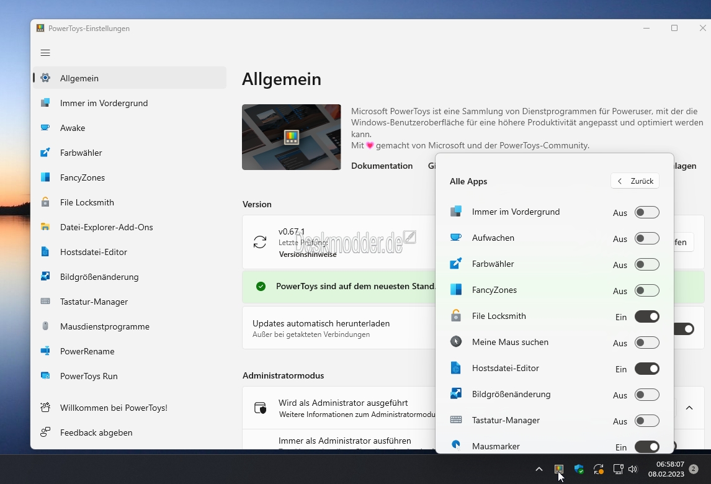The height and width of the screenshot is (484, 711).
Task: Click the PowerToys hero image thumbnail
Action: (291, 137)
